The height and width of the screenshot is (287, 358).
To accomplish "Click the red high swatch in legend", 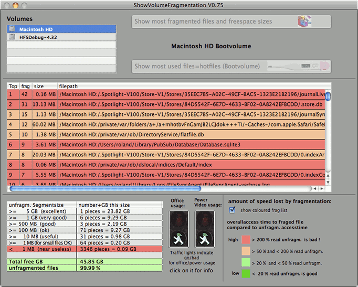I will [246, 240].
